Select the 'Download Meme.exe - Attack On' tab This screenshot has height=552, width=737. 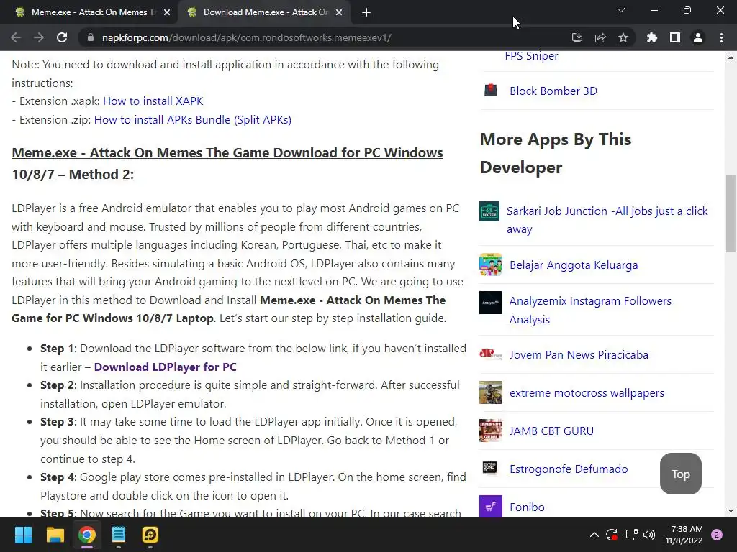[266, 12]
